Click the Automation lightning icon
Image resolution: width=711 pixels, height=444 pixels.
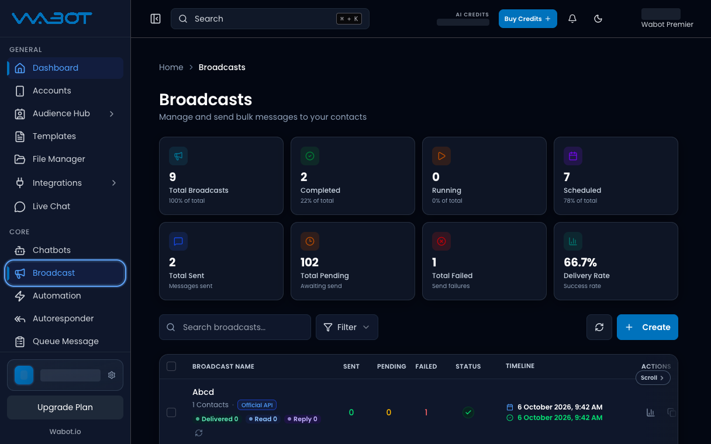pyautogui.click(x=20, y=296)
